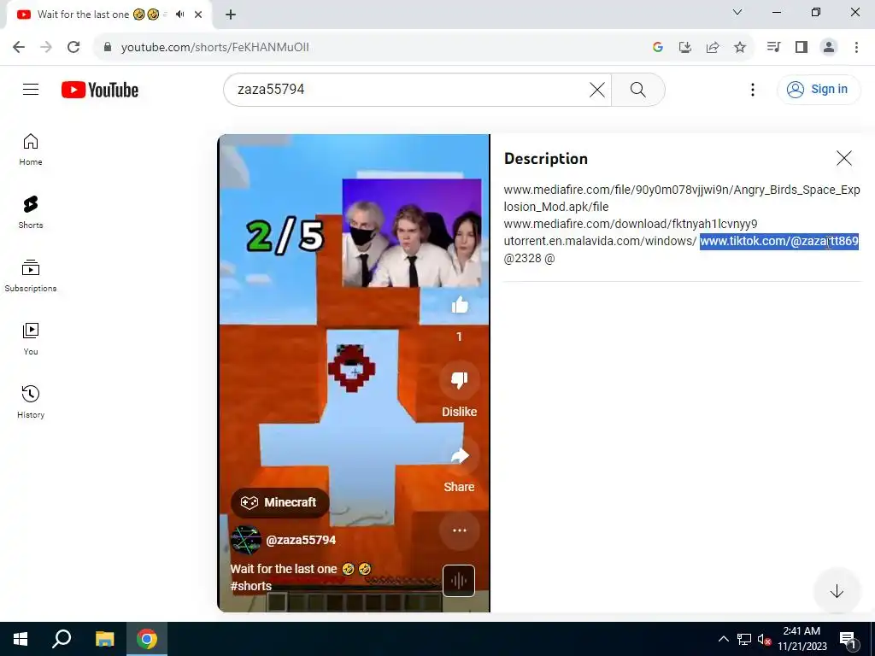875x656 pixels.
Task: Open network icon in system tray
Action: [744, 639]
